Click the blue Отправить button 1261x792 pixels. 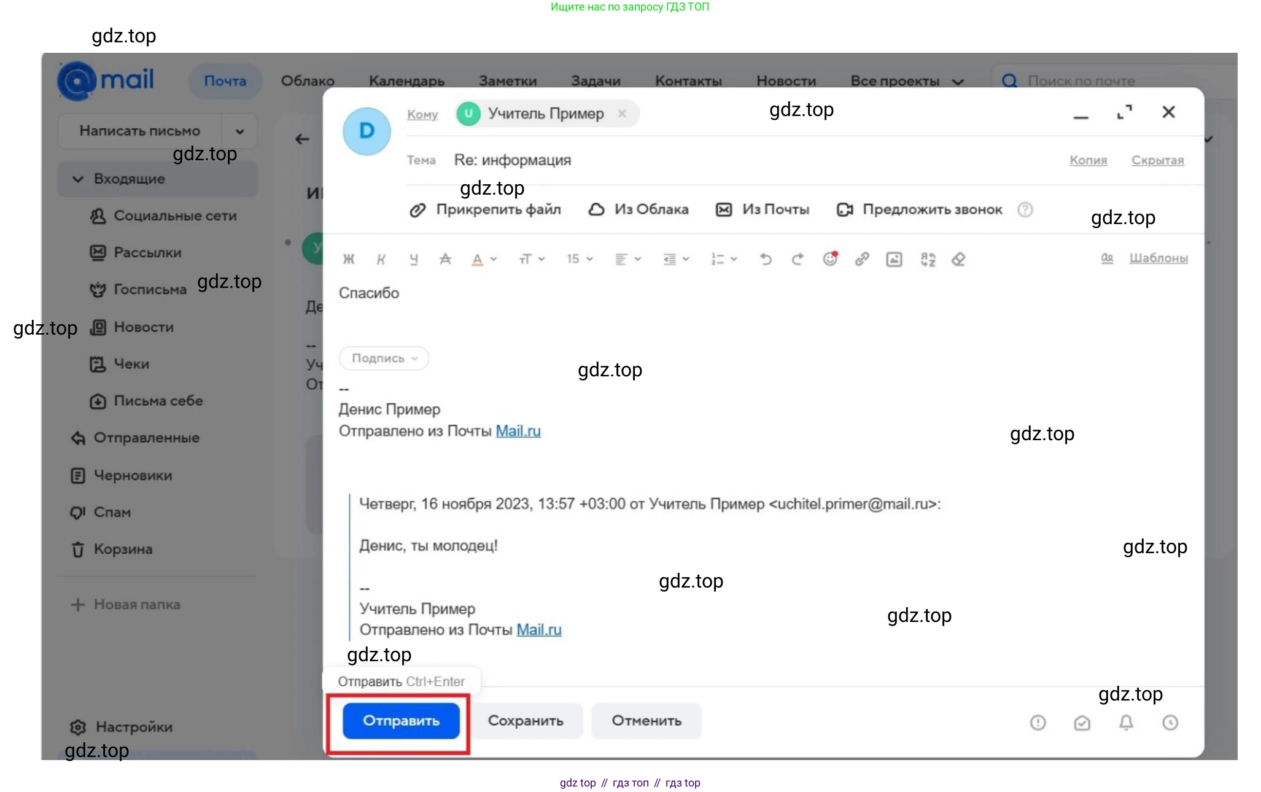[x=401, y=721]
